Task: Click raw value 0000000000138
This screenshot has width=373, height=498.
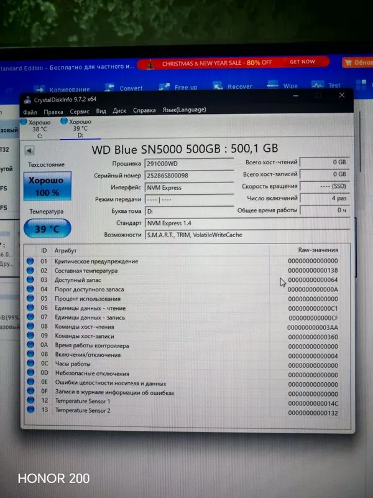Action: 313,270
